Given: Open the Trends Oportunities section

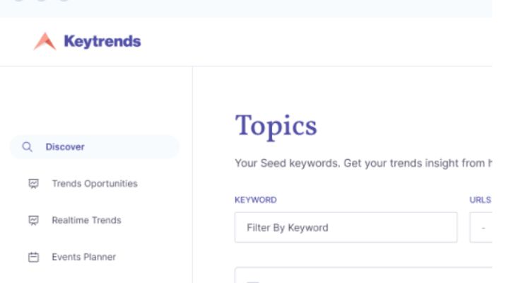Looking at the screenshot, I should click(95, 183).
